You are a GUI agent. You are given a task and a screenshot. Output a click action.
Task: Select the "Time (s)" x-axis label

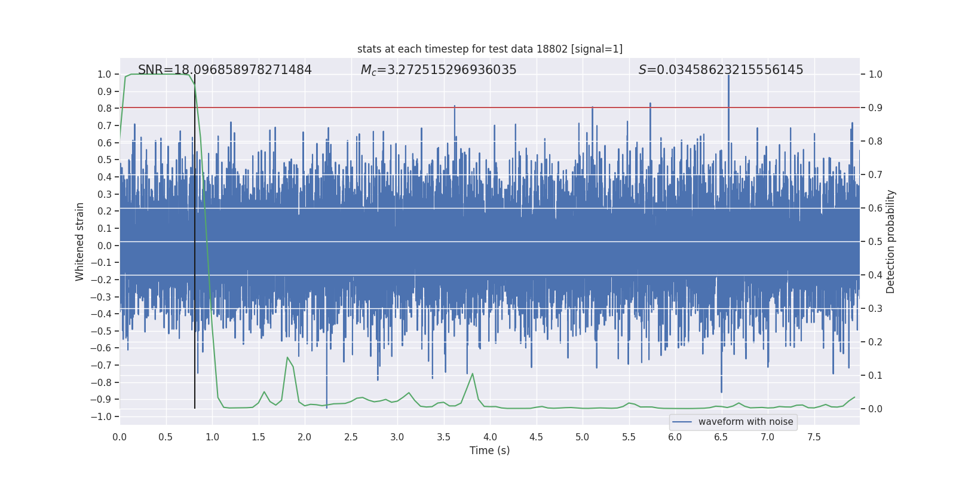489,451
